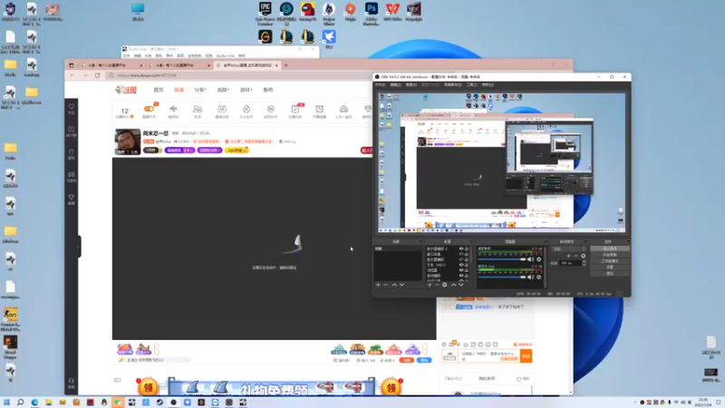Move the selected source down in OBS
Screen dimensions: 725x408
coord(461,285)
